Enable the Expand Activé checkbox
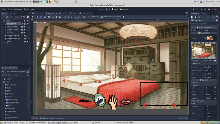Screen dimensions: 220x124 click(205, 67)
